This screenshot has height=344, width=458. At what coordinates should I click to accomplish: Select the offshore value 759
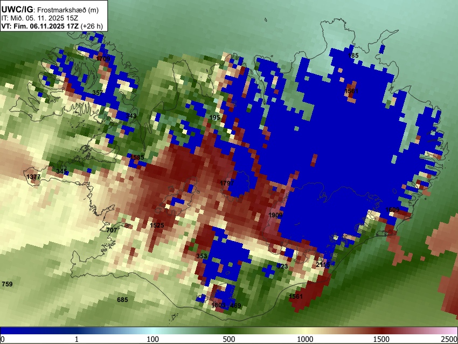(7, 284)
